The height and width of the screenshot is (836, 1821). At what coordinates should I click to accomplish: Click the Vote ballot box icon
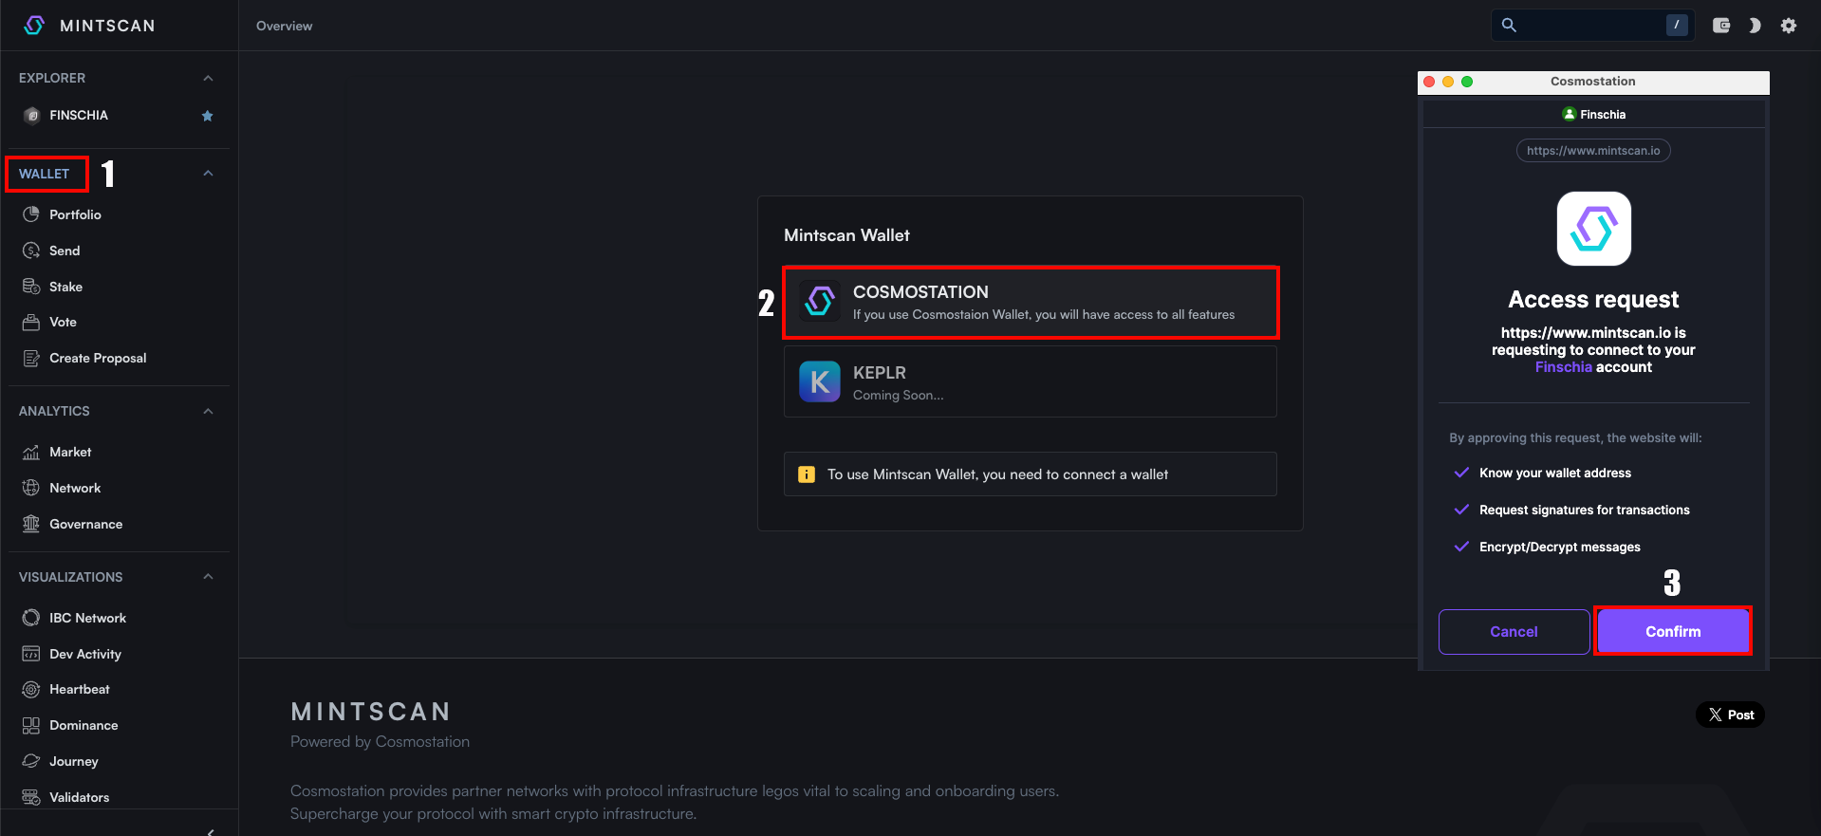31,323
